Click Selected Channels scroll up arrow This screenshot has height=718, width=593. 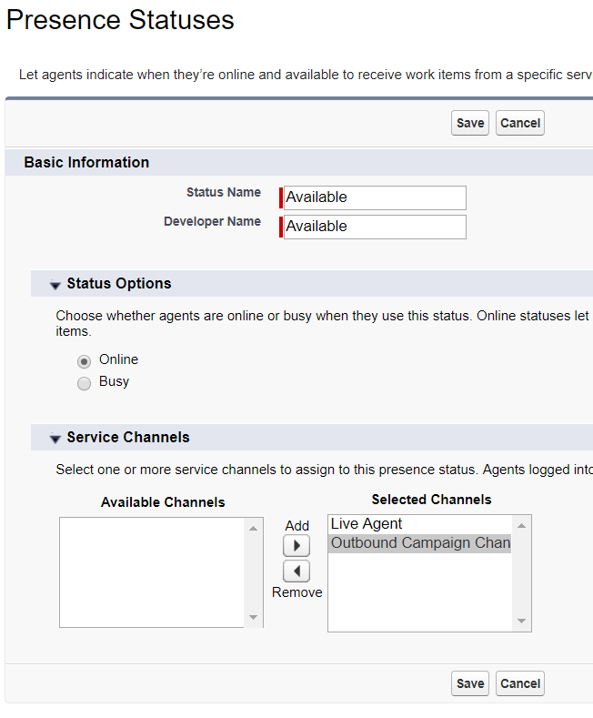[x=521, y=526]
